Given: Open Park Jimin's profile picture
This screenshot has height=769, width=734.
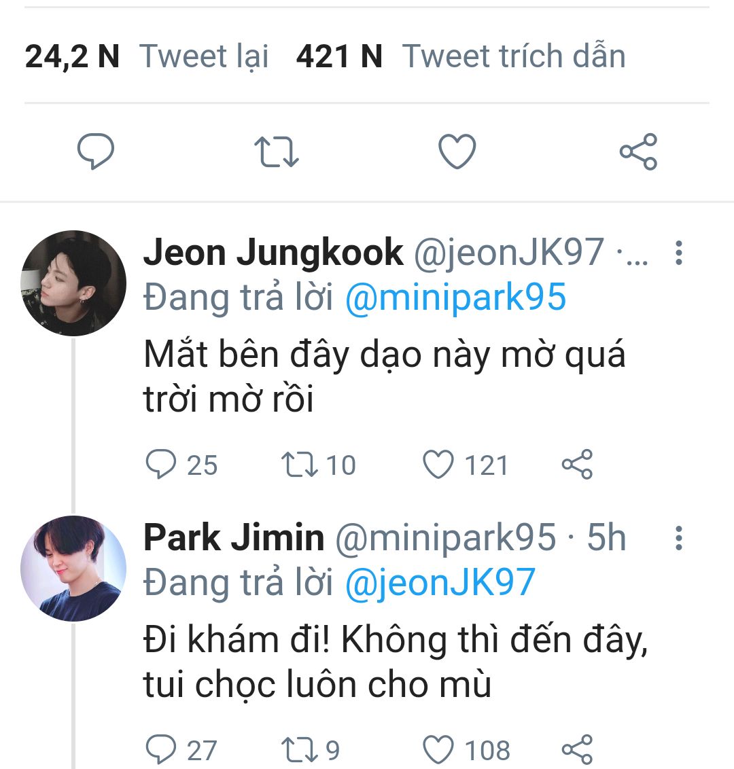Looking at the screenshot, I should pyautogui.click(x=73, y=569).
